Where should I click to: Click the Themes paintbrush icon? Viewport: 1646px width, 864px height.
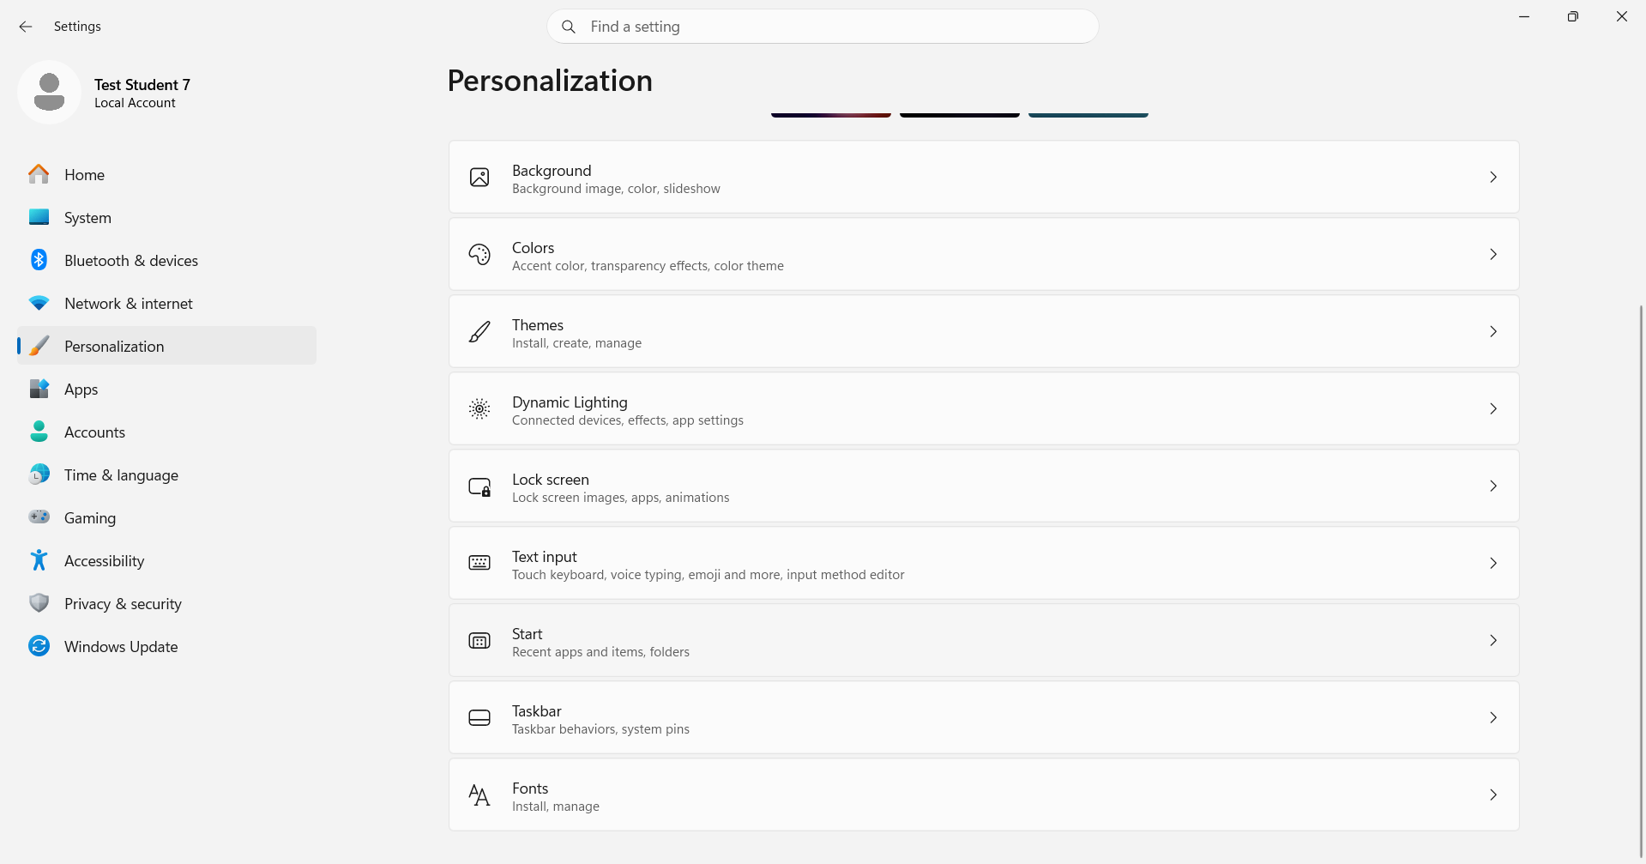479,331
